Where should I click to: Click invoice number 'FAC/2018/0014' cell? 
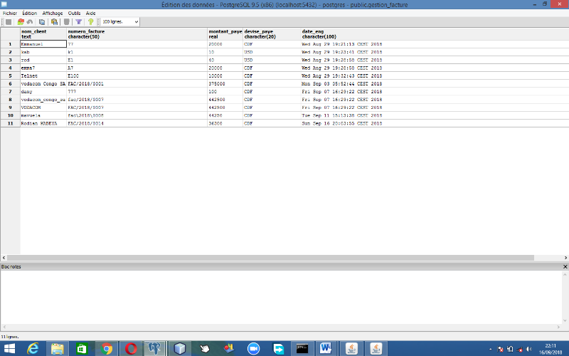point(137,123)
